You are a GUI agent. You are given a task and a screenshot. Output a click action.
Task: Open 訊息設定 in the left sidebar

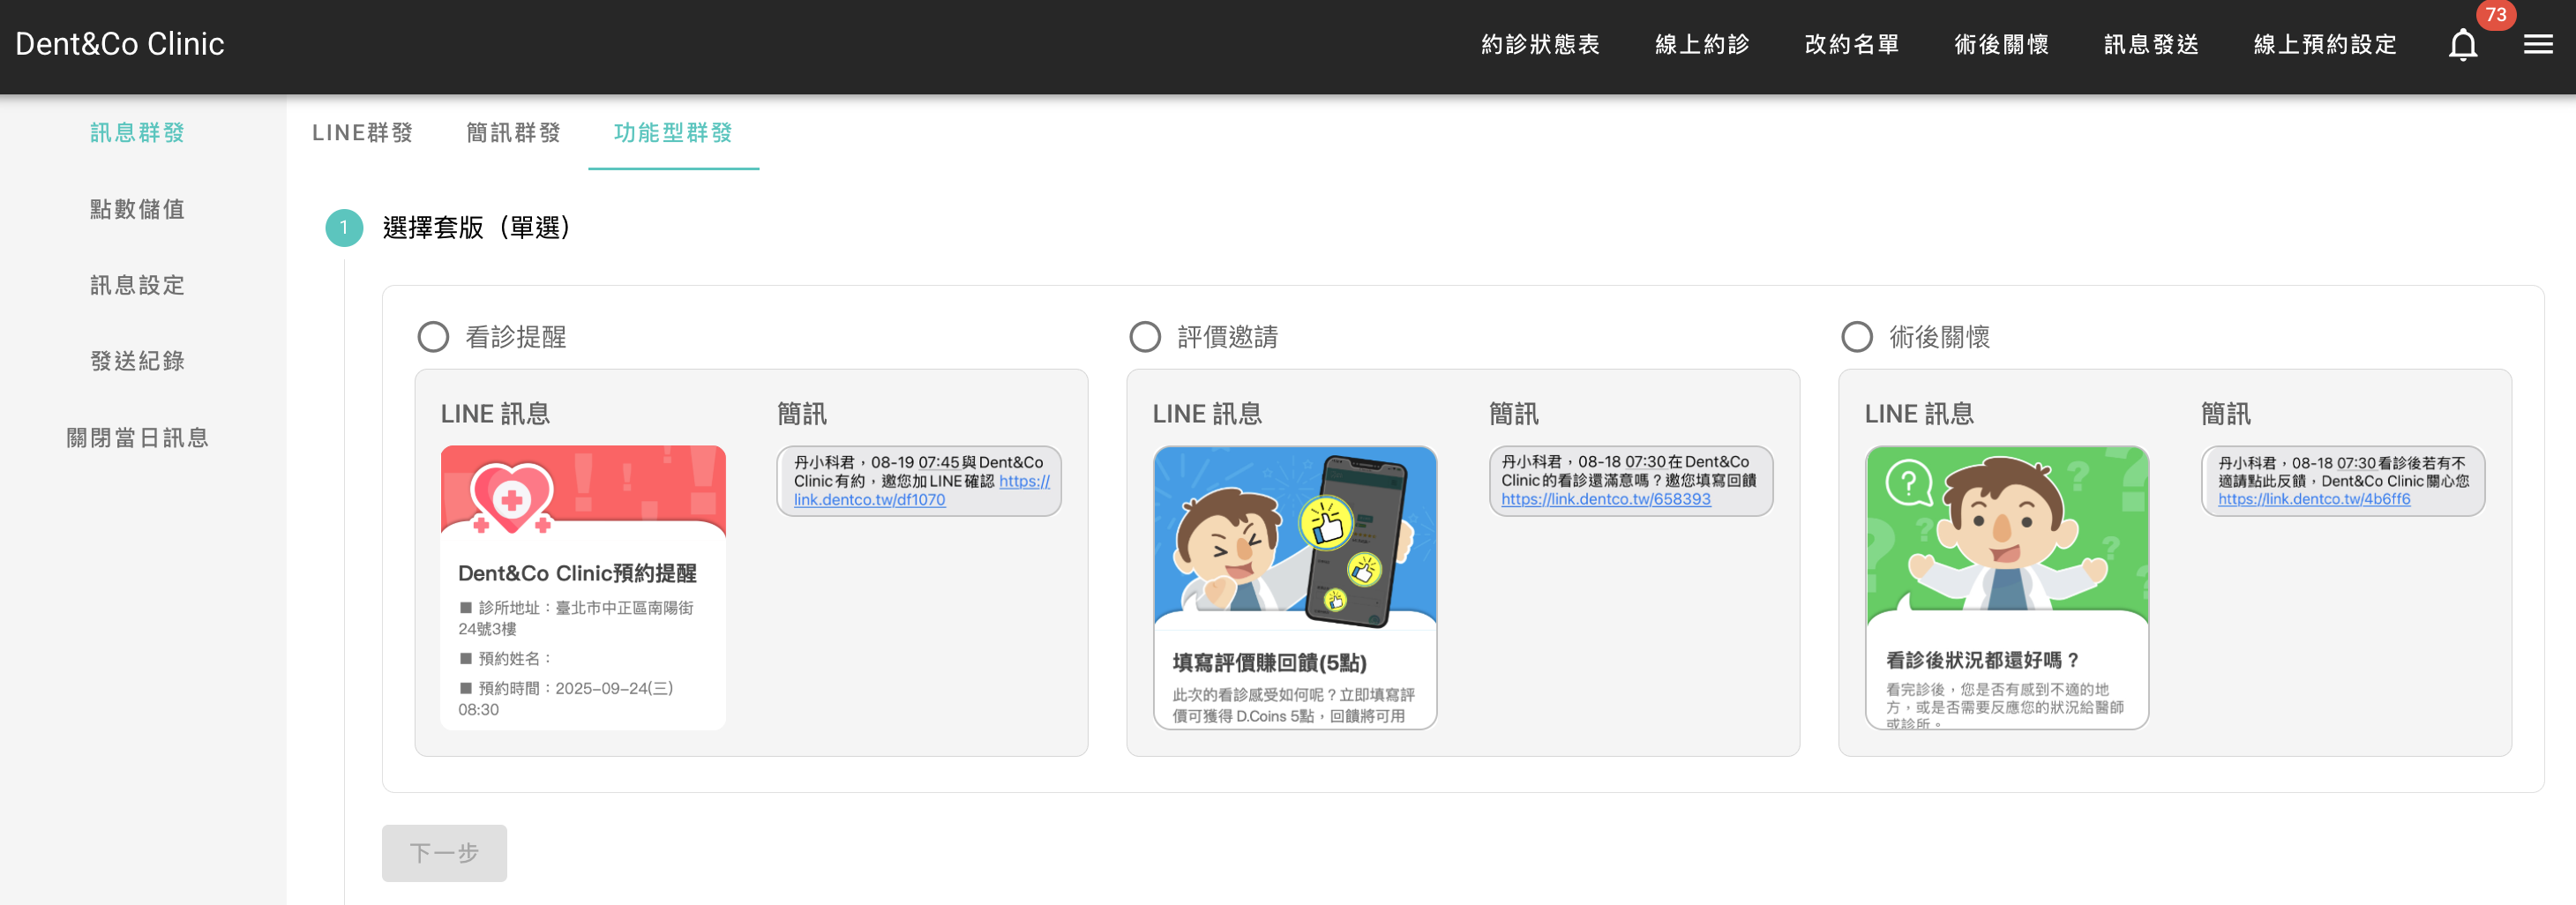[136, 285]
